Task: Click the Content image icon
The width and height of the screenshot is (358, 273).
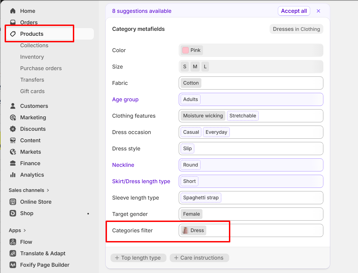Action: (13, 140)
